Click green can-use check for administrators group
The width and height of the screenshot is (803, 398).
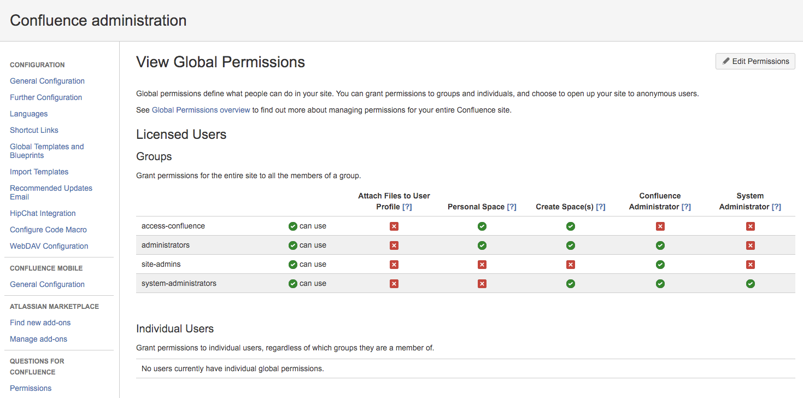[x=293, y=245]
